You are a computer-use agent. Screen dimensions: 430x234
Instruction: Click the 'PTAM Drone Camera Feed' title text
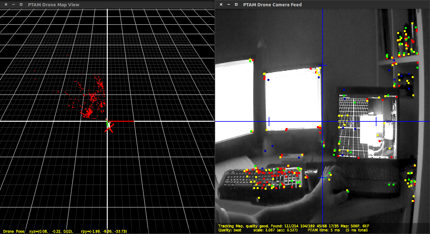coord(272,5)
